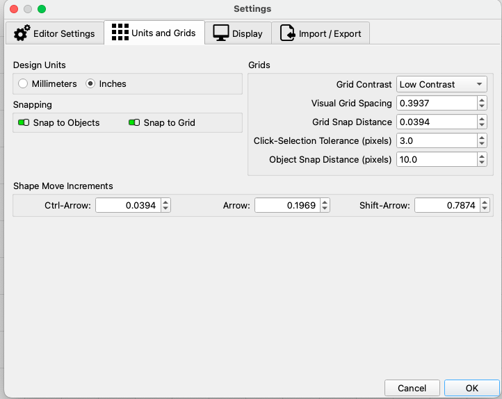The height and width of the screenshot is (399, 502).
Task: Click the monitor icon on Display tab
Action: pos(221,33)
